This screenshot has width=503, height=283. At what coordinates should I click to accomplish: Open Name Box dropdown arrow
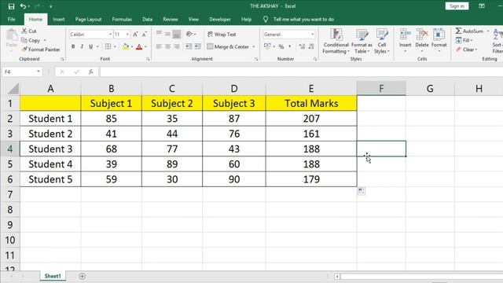tap(39, 72)
